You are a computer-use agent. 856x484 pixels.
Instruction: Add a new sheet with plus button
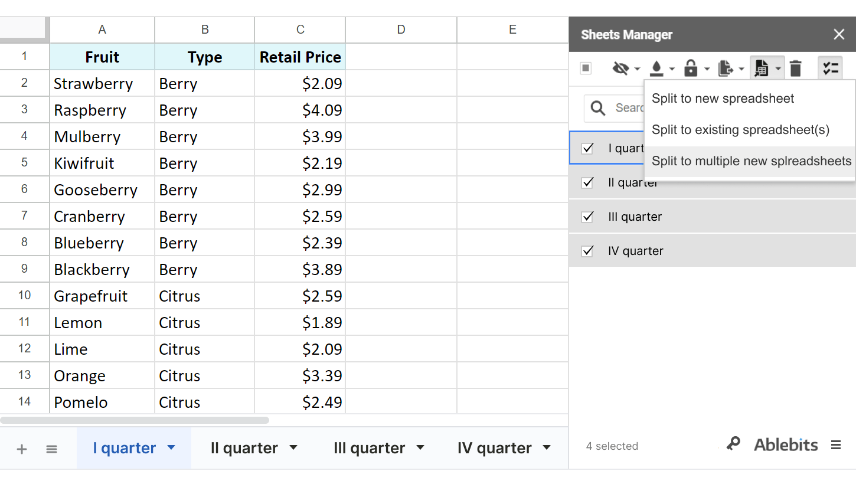point(22,449)
